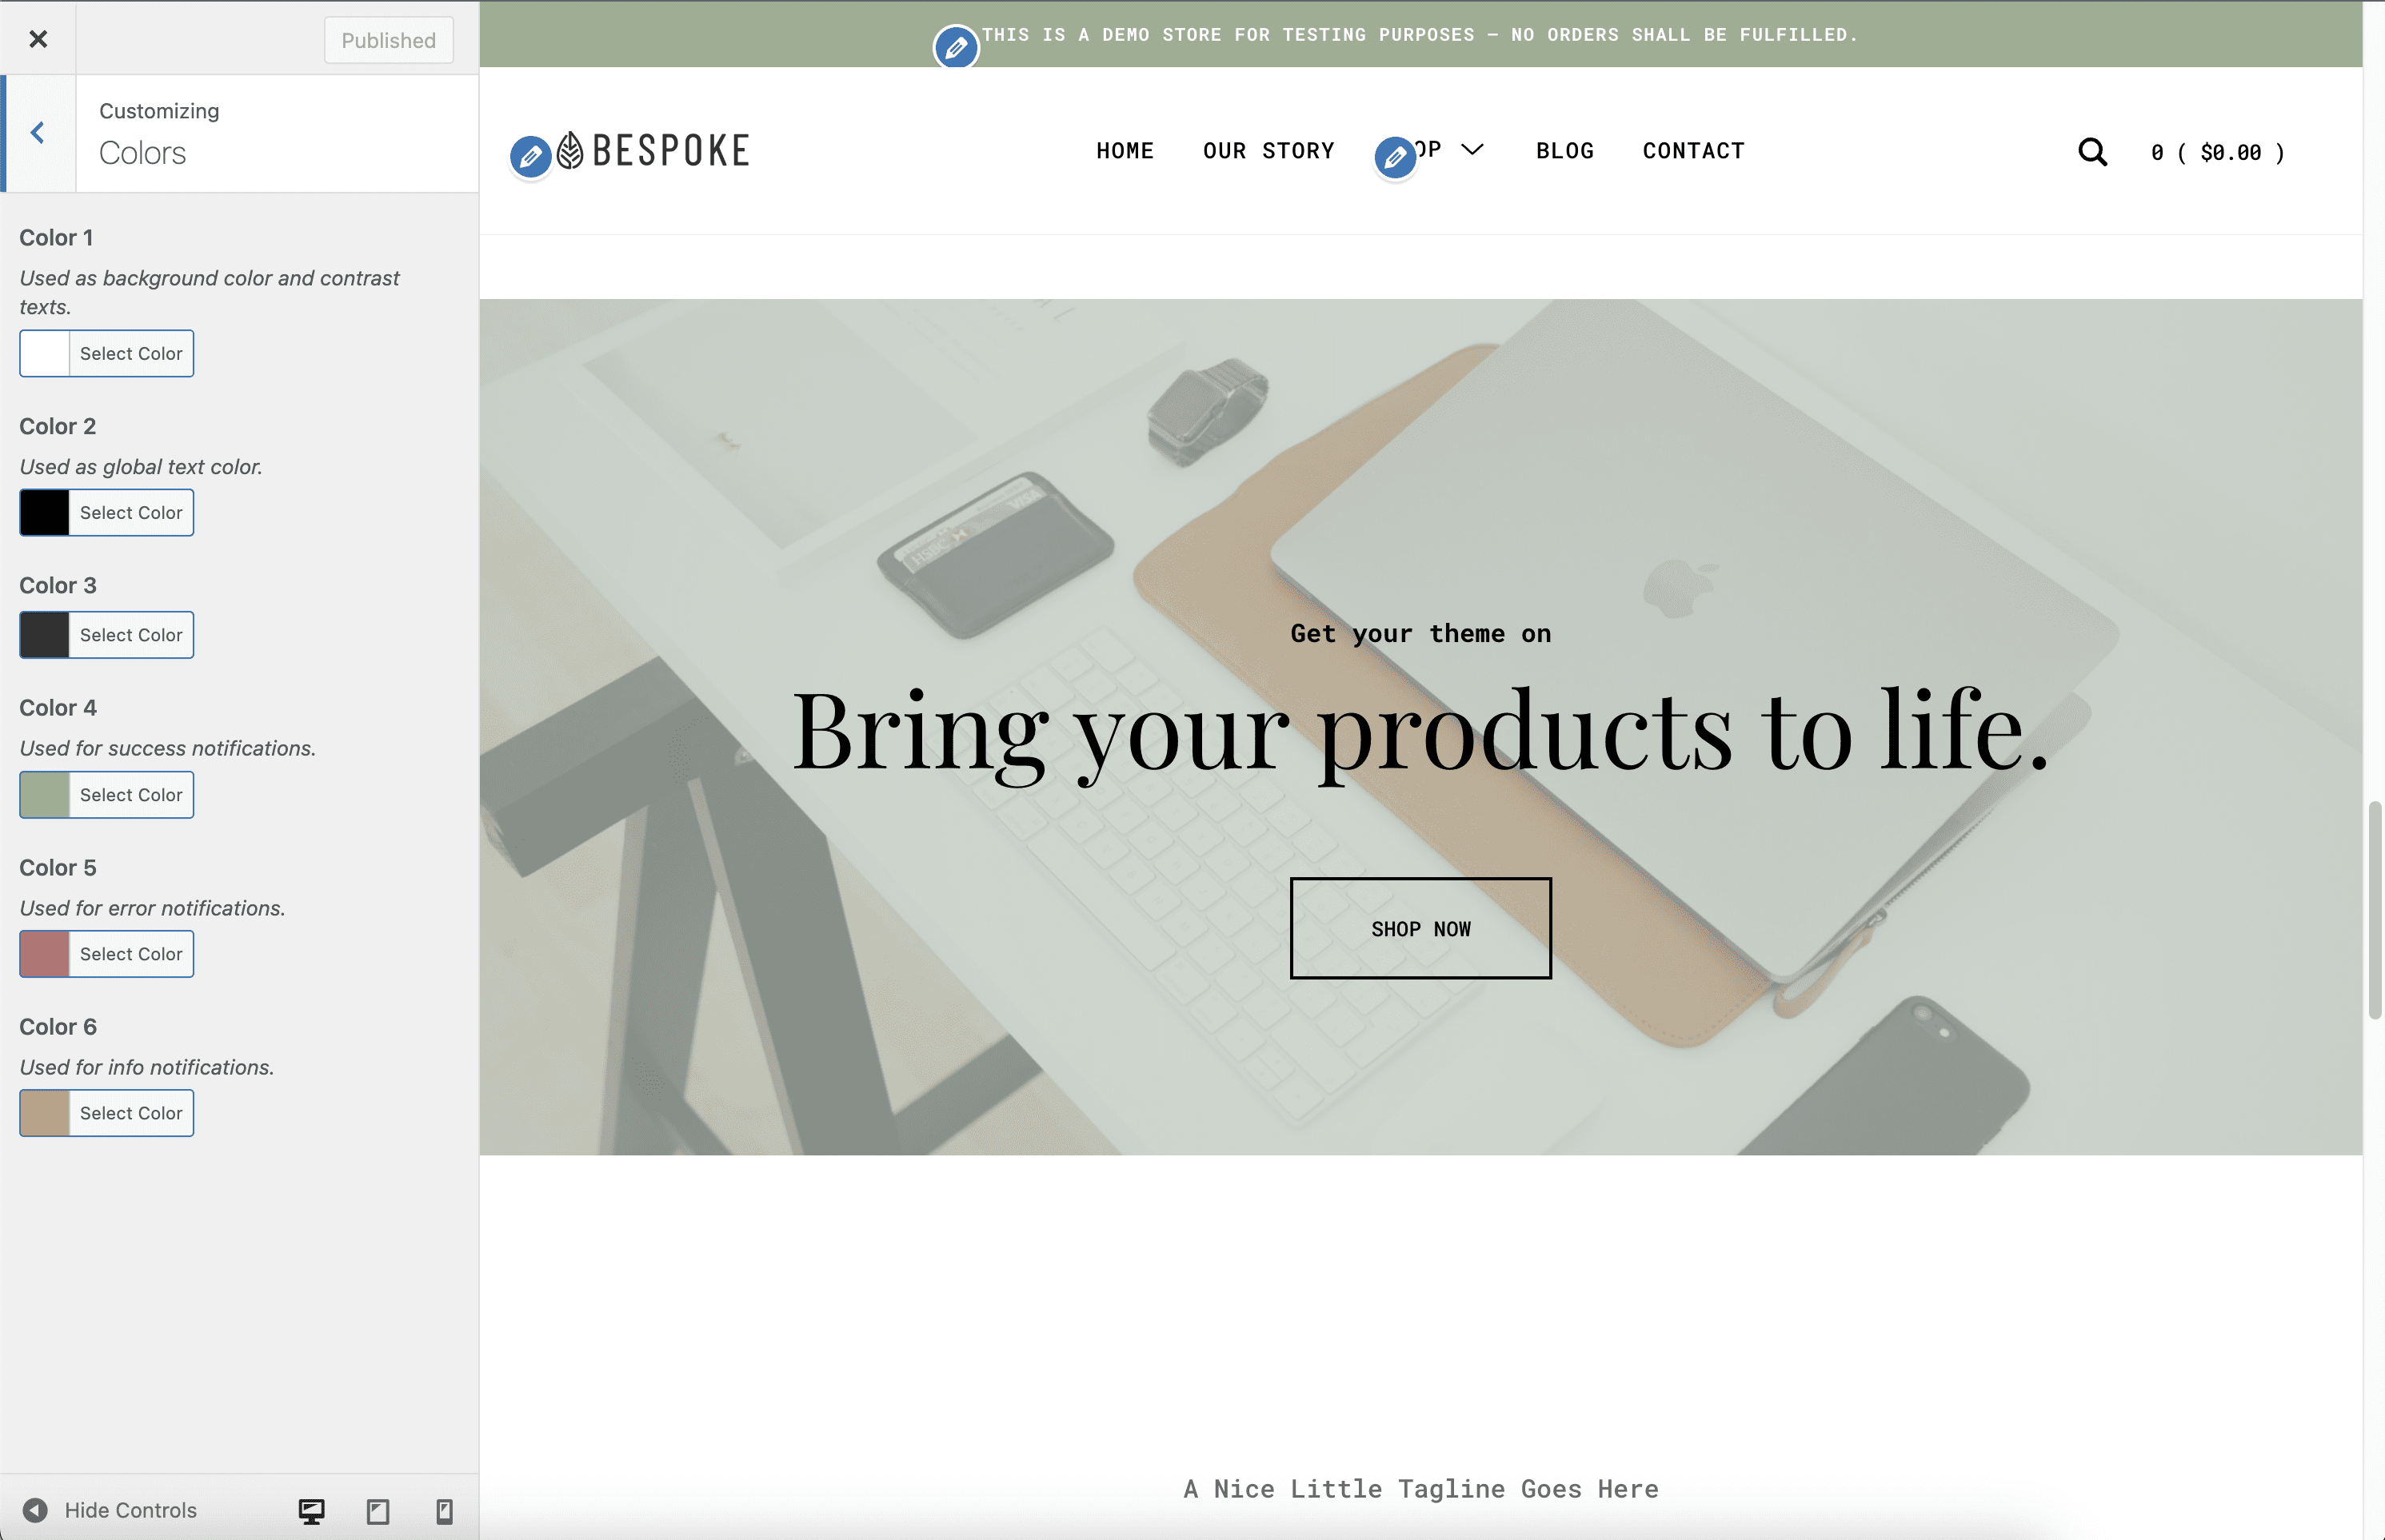This screenshot has height=1540, width=2385.
Task: Close the customizer panel
Action: tap(38, 38)
